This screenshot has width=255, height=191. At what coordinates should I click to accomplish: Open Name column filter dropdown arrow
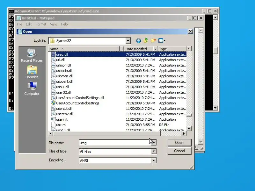click(122, 49)
